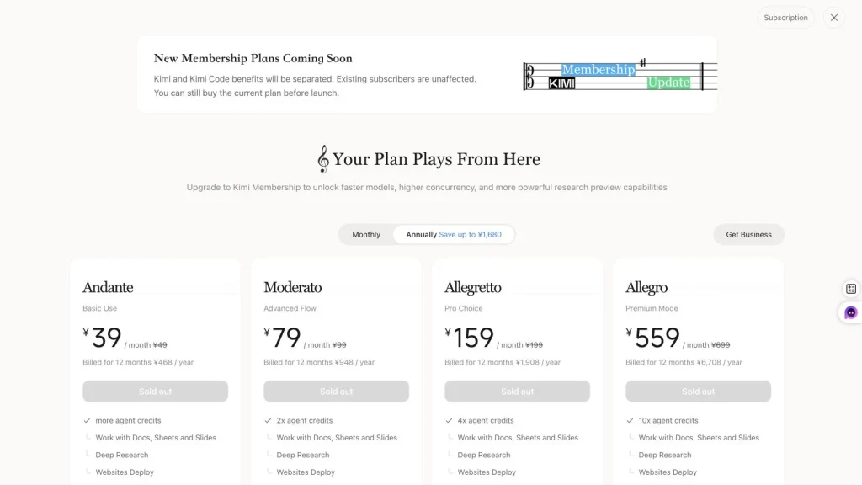Click Websites Deploy sub-item in Allegro plan

pyautogui.click(x=668, y=472)
